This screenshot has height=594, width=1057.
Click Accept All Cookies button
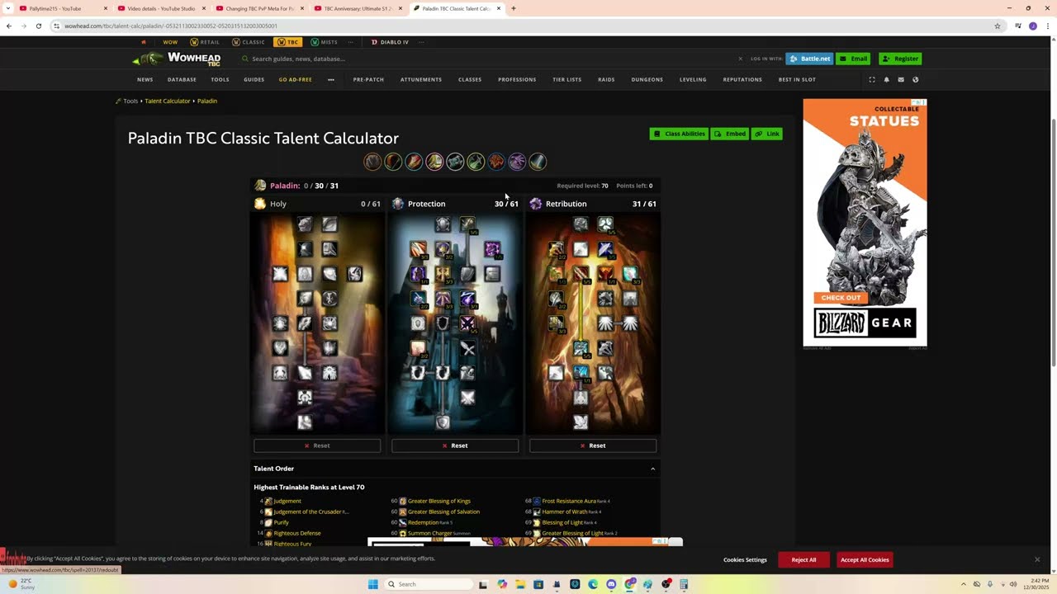(865, 560)
